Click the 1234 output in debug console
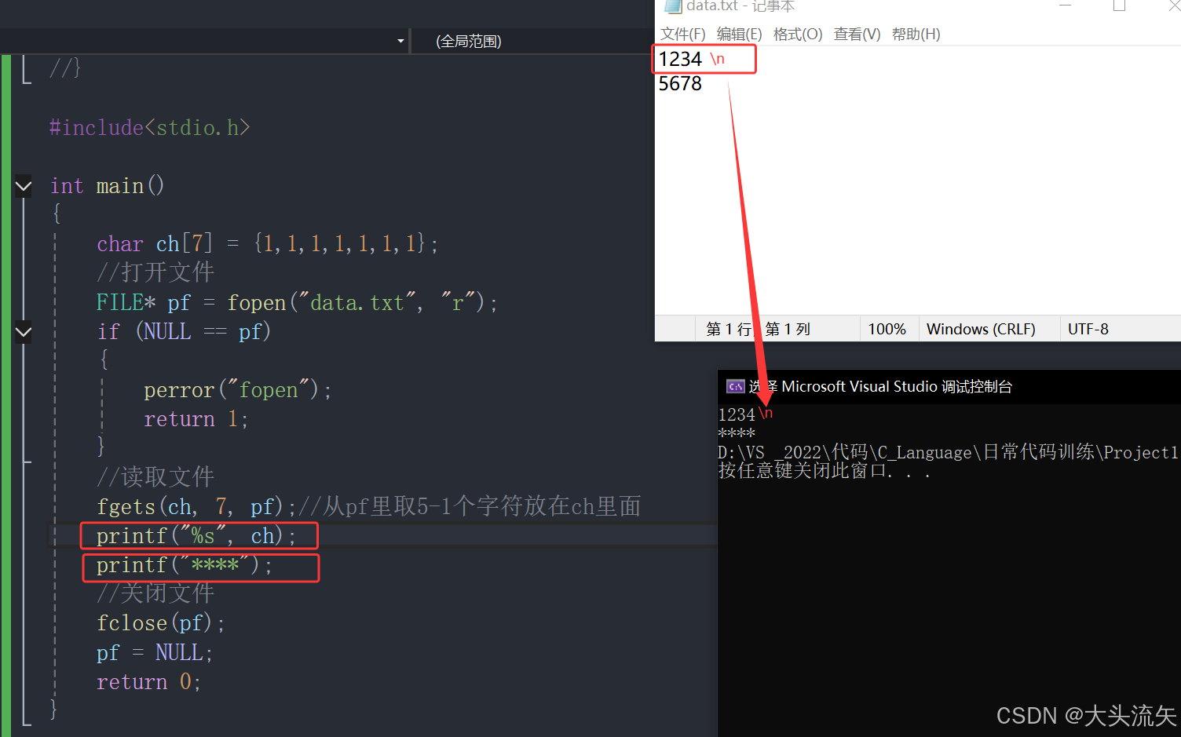 pos(737,414)
